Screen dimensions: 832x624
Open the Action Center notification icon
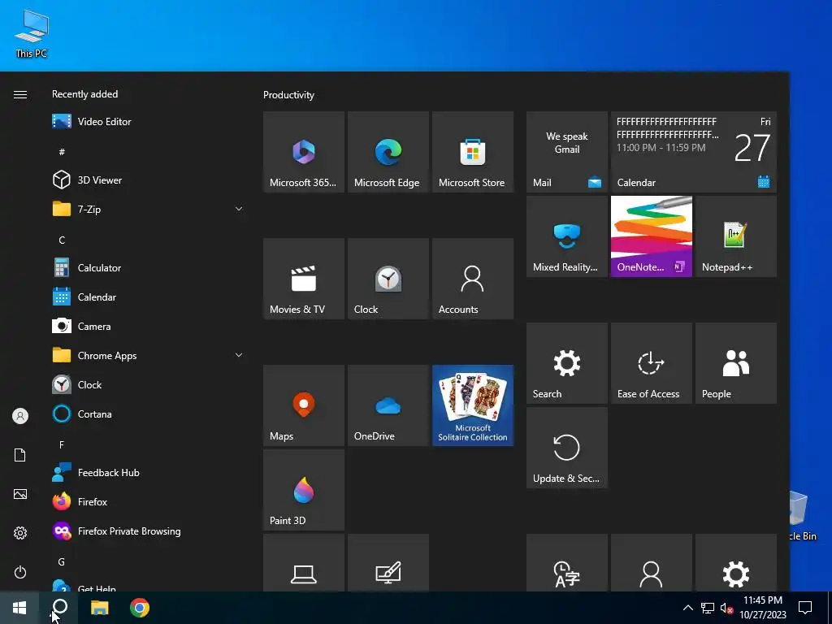tap(805, 608)
